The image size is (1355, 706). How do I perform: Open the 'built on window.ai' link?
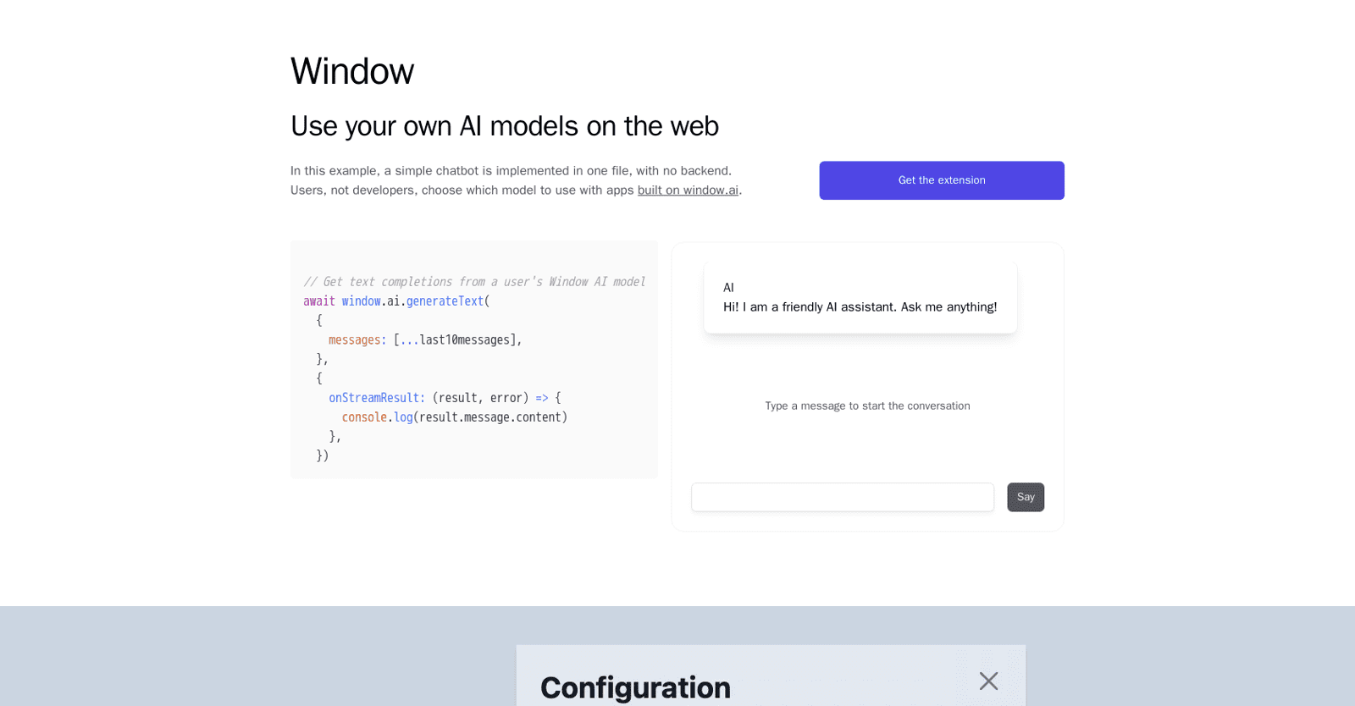coord(687,190)
